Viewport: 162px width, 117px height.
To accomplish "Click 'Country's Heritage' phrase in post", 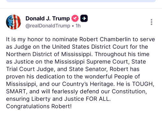I will (88, 84).
